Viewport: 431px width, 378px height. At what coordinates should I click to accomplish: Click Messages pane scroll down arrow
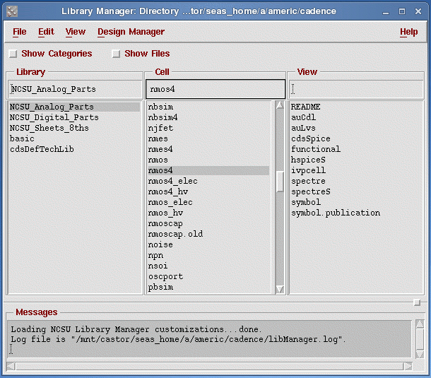420,354
